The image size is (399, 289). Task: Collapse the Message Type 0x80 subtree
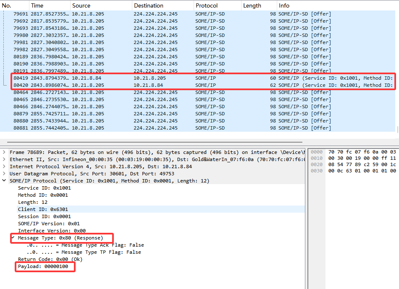[13, 238]
